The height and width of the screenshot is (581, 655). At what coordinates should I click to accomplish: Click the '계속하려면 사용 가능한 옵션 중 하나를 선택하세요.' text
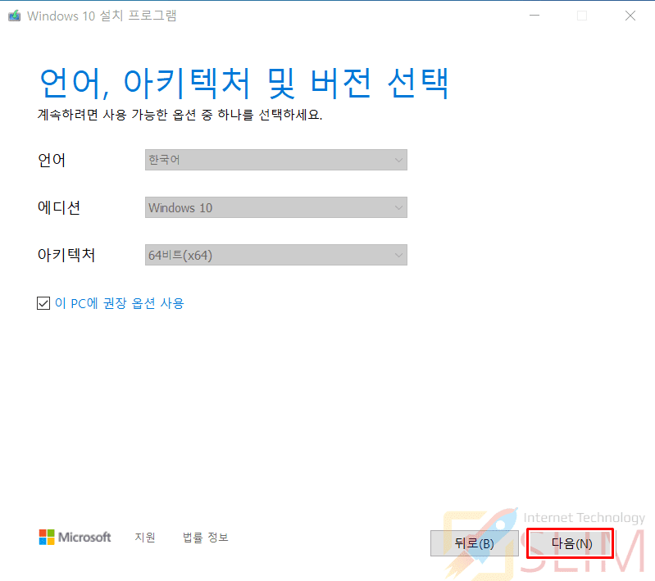tap(180, 115)
